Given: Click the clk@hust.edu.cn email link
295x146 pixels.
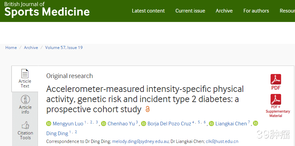Looking at the screenshot, I should coord(222,142).
